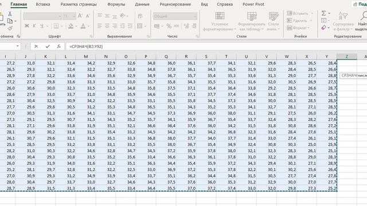Click Форматировать как таблицу button
367x206 pixels.
click(x=252, y=22)
